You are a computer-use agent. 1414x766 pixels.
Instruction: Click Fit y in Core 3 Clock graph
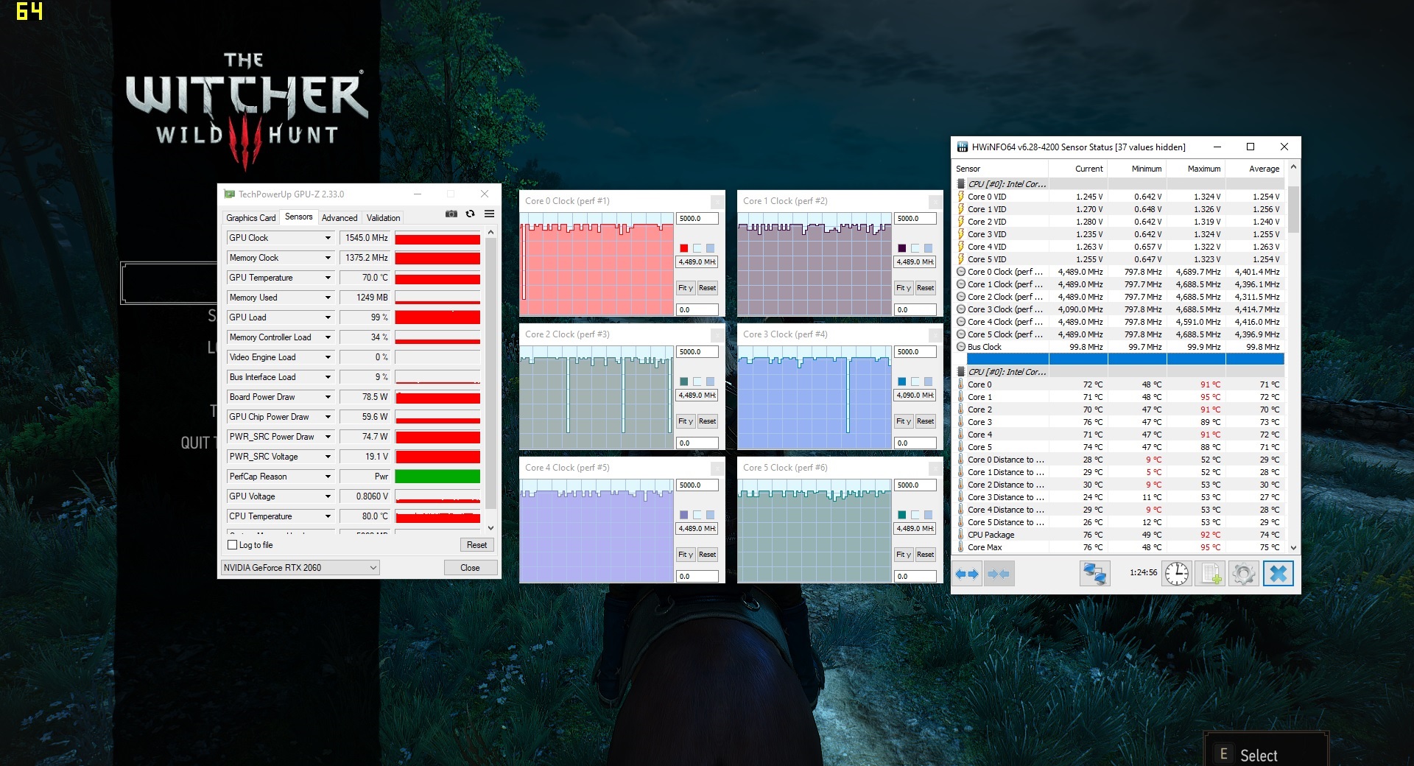(904, 421)
